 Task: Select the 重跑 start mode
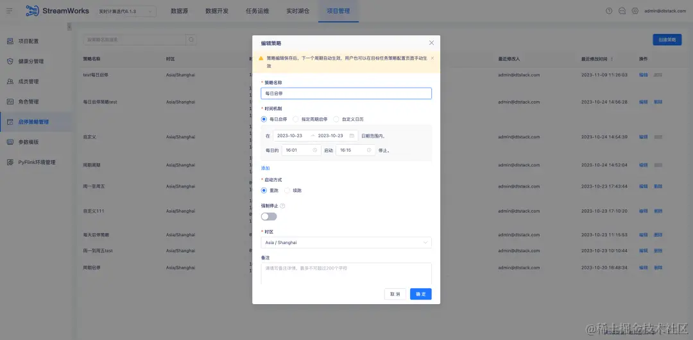[264, 191]
